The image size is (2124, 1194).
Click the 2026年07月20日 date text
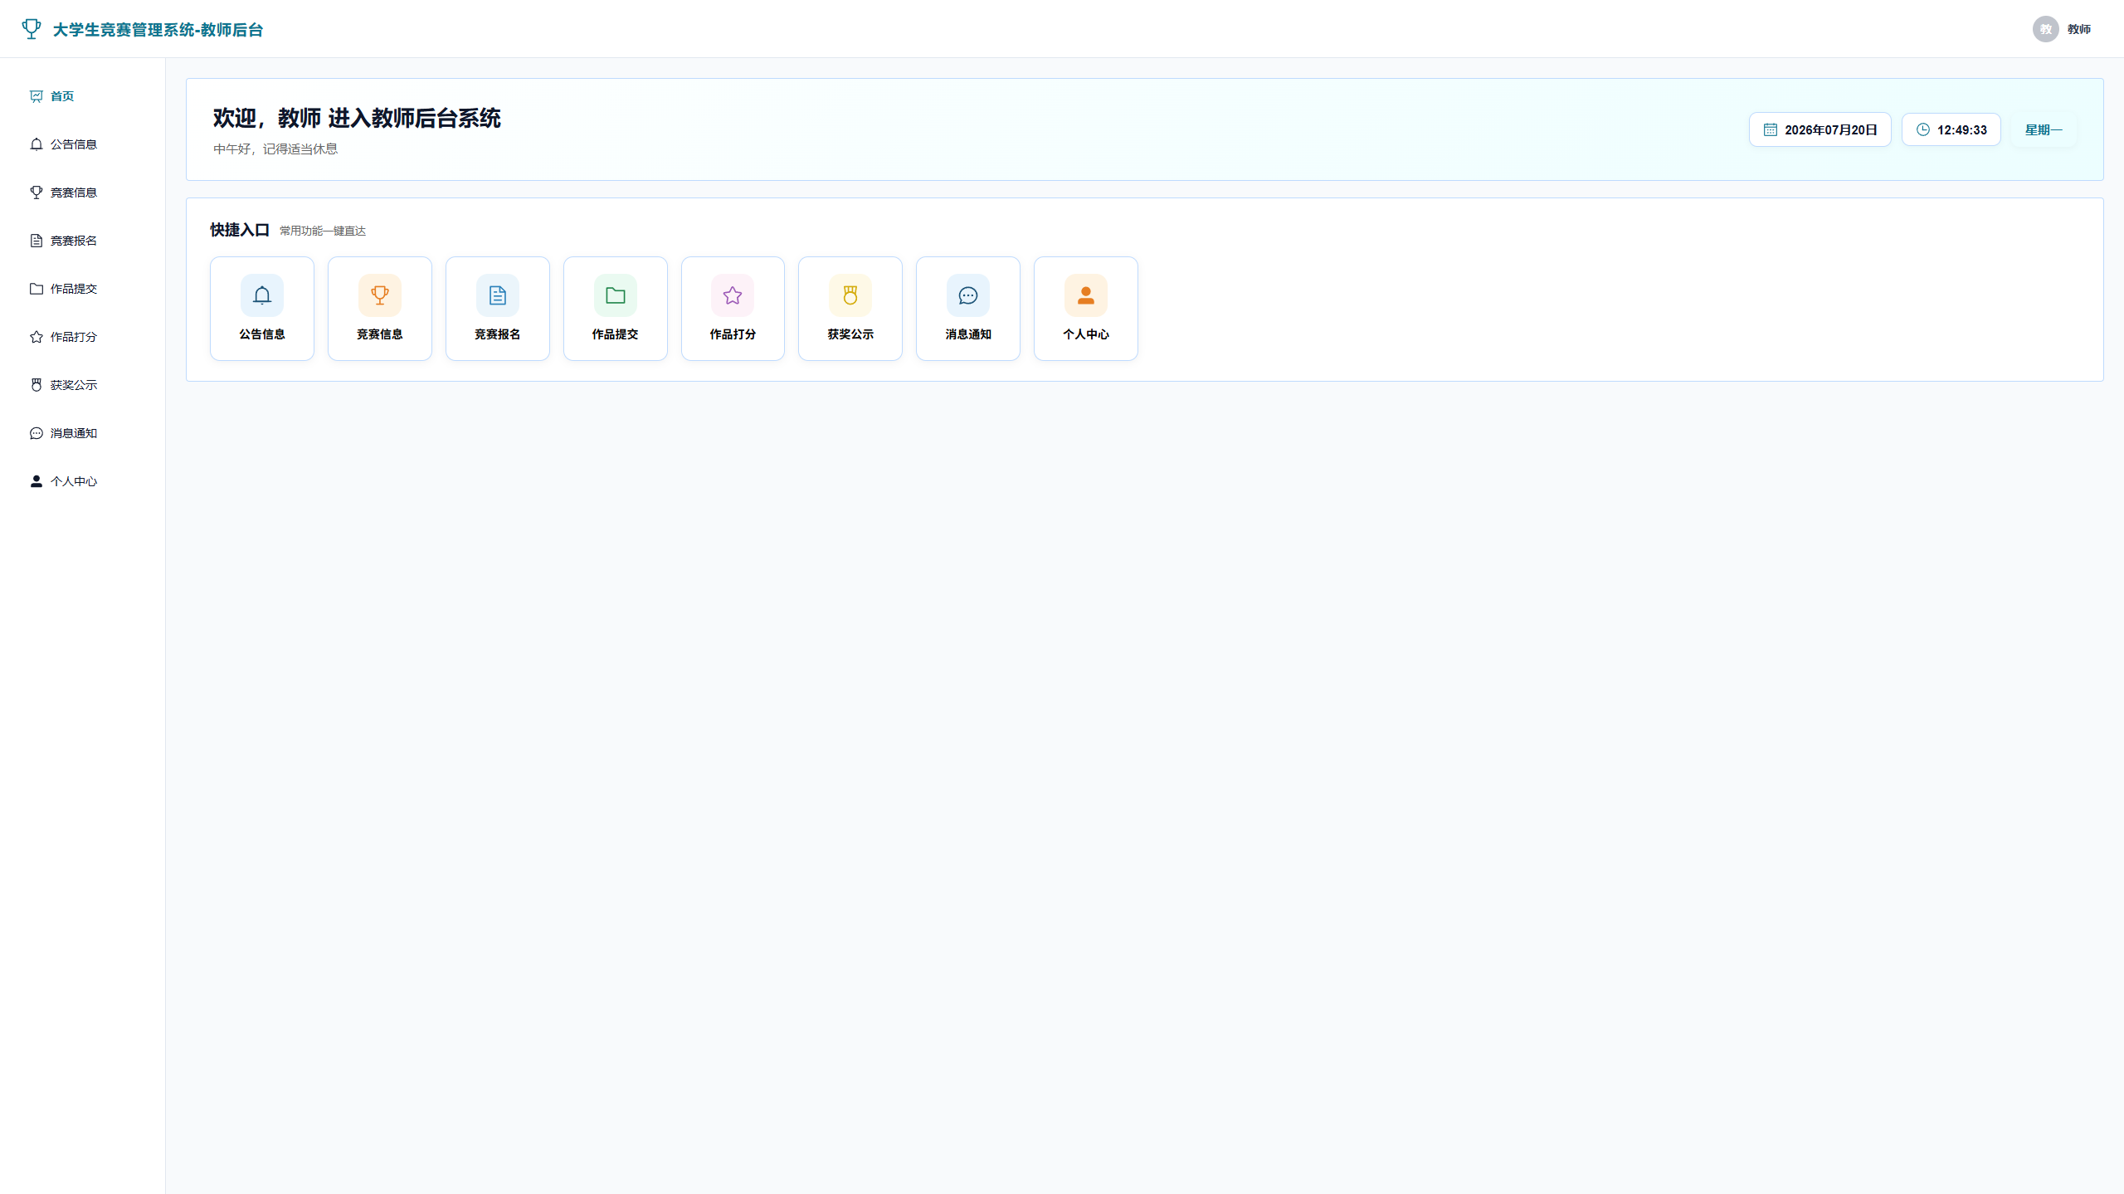pos(1831,130)
